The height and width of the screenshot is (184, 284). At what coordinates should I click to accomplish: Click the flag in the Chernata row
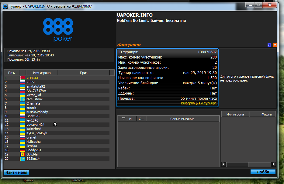(23, 103)
